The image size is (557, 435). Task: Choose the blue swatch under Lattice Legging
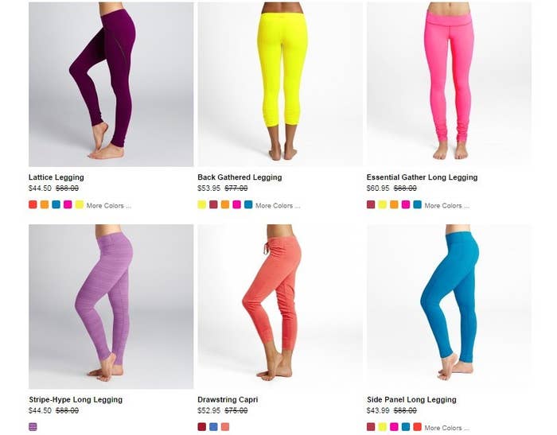(x=56, y=204)
